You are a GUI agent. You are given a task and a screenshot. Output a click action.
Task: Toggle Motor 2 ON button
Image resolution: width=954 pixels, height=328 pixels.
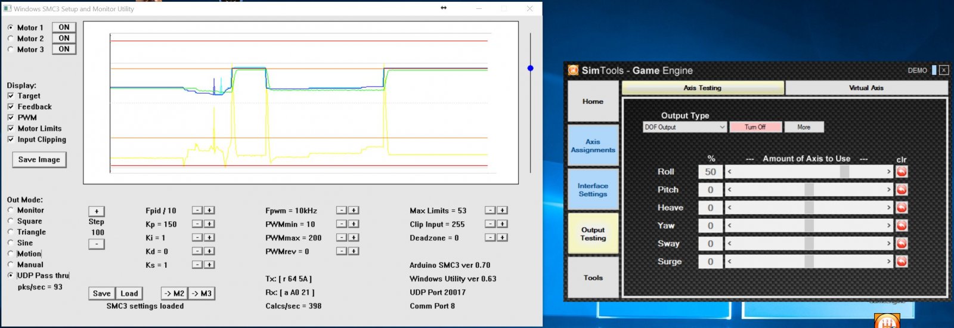[x=64, y=38]
